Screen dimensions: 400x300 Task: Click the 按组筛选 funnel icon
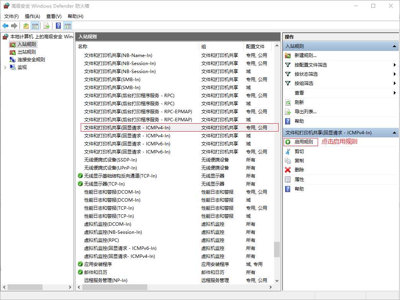[x=288, y=83]
